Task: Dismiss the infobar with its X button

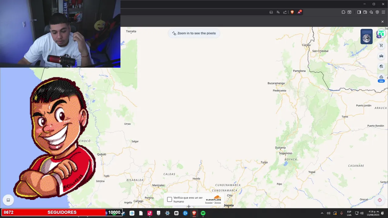Action: 383,21
